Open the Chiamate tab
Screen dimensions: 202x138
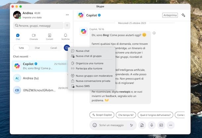(x=34, y=37)
